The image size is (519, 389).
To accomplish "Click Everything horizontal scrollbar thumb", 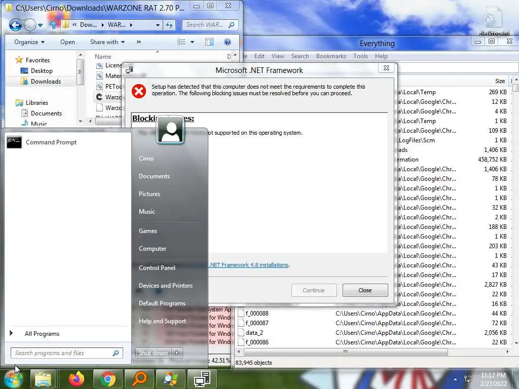I will click(x=346, y=352).
